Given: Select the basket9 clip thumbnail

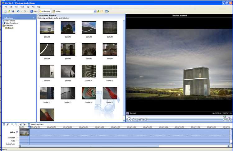Looking at the screenshot, I should [x=68, y=71].
